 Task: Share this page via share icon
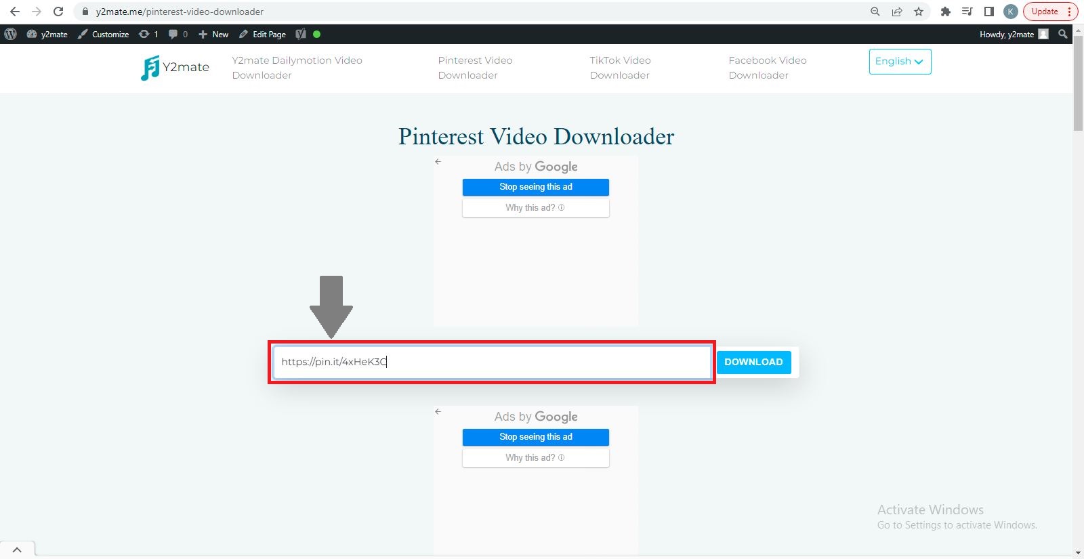[897, 12]
